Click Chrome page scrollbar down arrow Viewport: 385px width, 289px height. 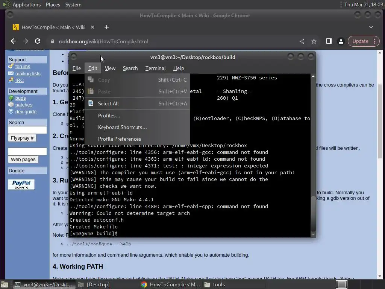point(380,277)
